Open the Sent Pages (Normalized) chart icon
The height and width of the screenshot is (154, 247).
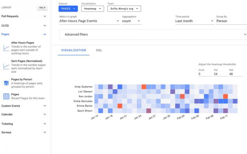pyautogui.click(x=6, y=66)
